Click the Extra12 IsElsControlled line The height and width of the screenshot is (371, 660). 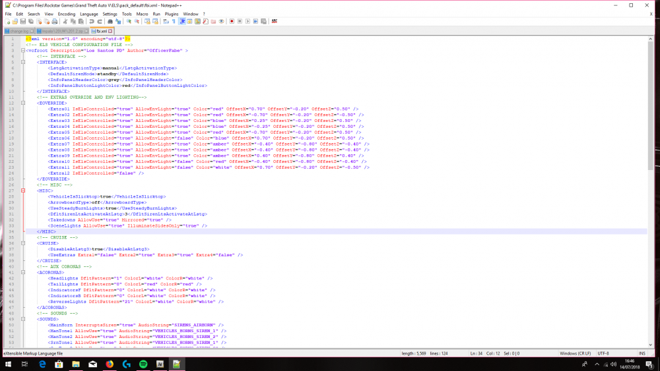tap(96, 173)
